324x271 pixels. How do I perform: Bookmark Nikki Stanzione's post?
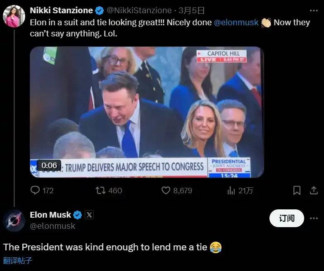pos(297,190)
